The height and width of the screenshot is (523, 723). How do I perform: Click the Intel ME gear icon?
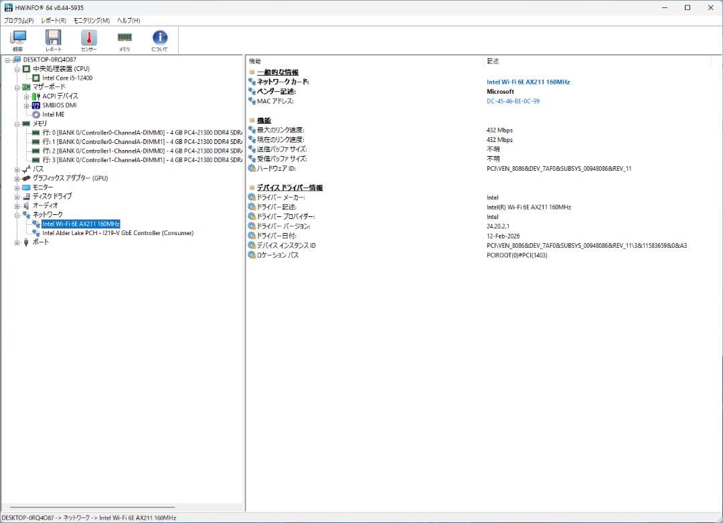click(36, 115)
